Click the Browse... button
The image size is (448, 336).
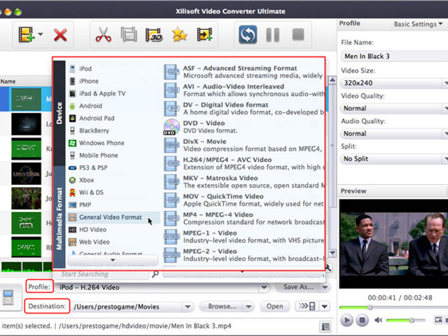click(222, 306)
